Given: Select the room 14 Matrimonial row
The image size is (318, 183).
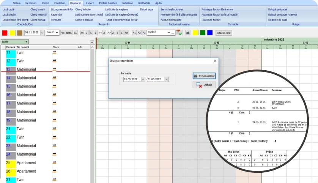Looking at the screenshot, I should (26, 78).
